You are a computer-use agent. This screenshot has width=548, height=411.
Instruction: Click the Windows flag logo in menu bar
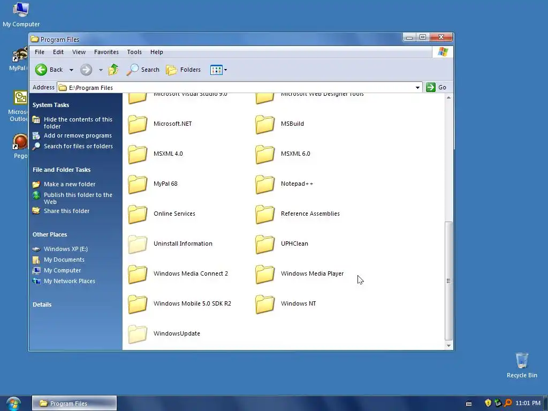point(443,52)
